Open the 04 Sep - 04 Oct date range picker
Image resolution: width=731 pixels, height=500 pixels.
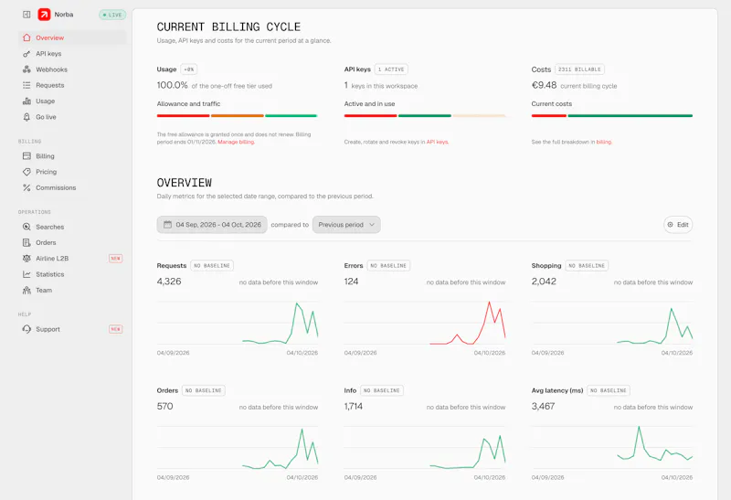point(212,225)
